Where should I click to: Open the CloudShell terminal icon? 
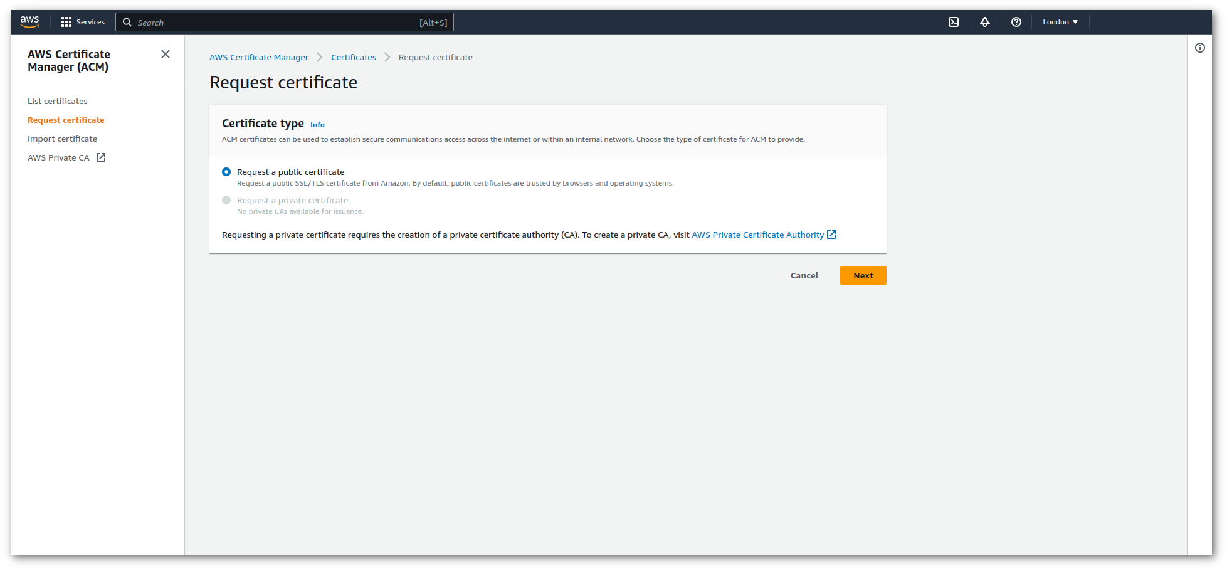(x=954, y=22)
